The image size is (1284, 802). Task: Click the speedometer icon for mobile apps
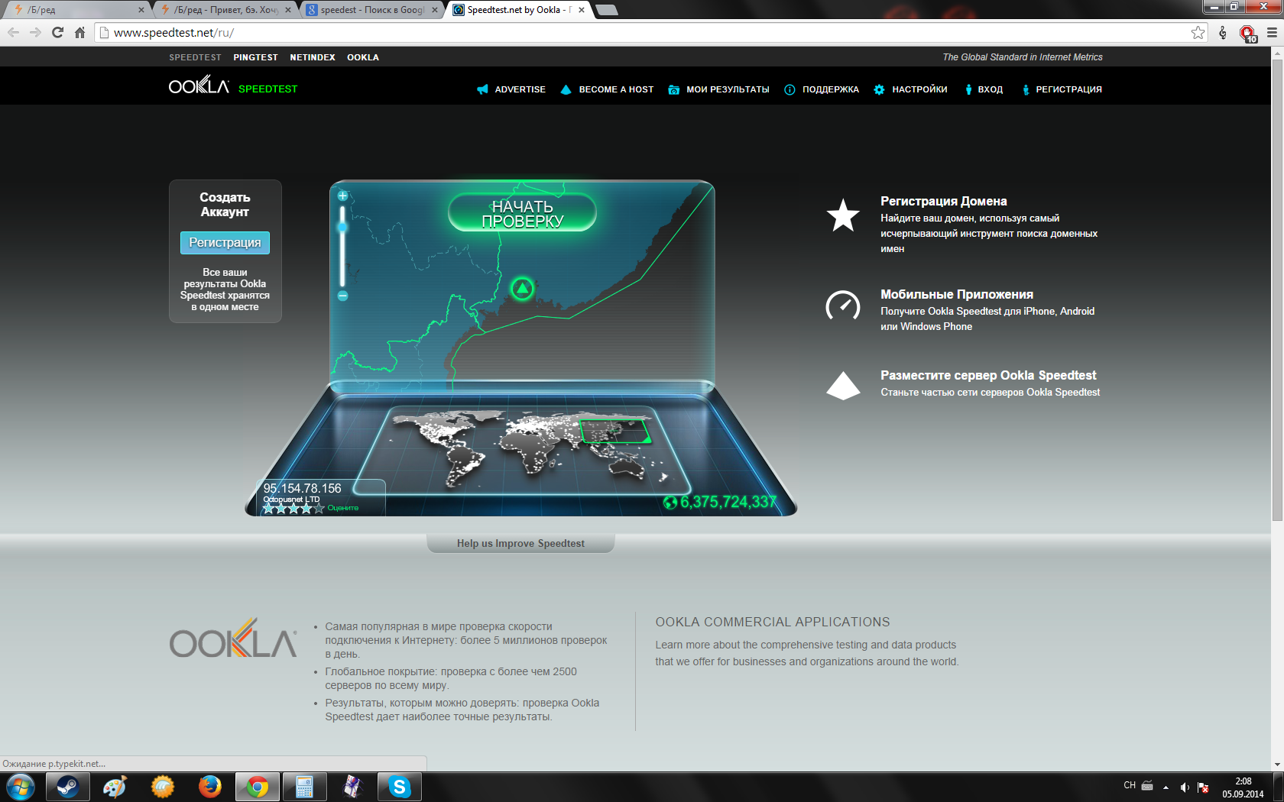843,306
